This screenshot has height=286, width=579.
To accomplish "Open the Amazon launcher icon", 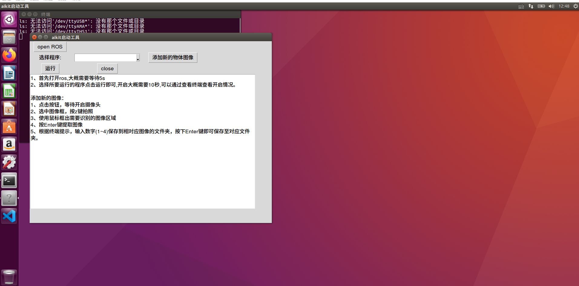I will tap(9, 145).
